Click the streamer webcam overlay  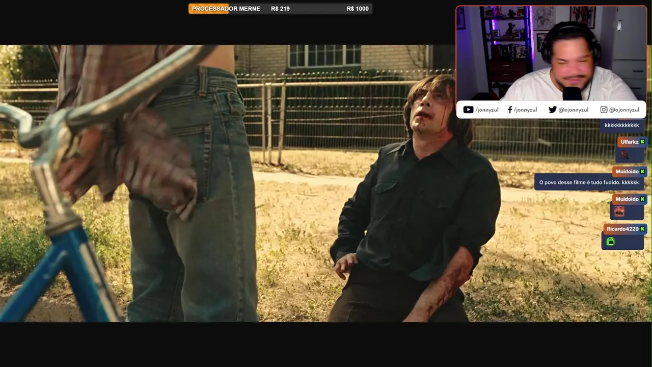tap(551, 54)
